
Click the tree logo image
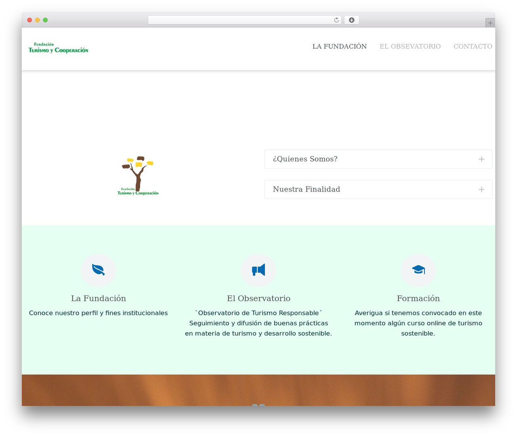click(138, 176)
